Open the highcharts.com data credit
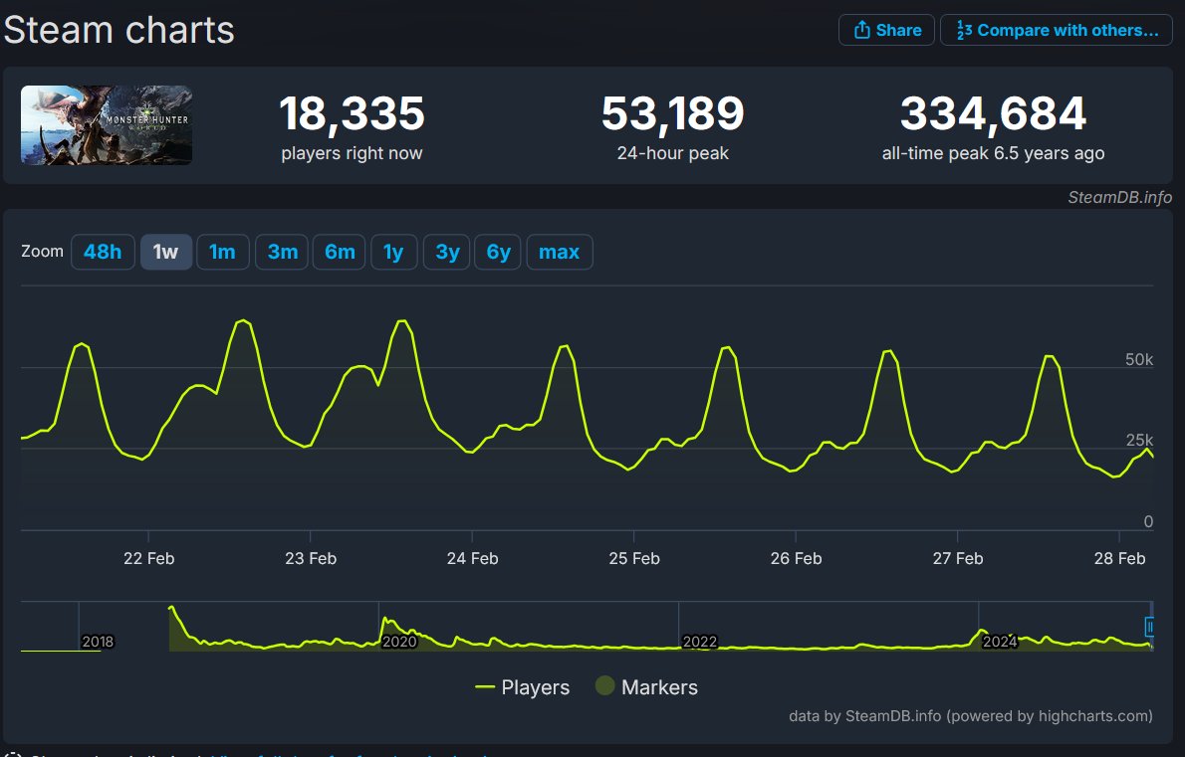1185x757 pixels. (970, 715)
